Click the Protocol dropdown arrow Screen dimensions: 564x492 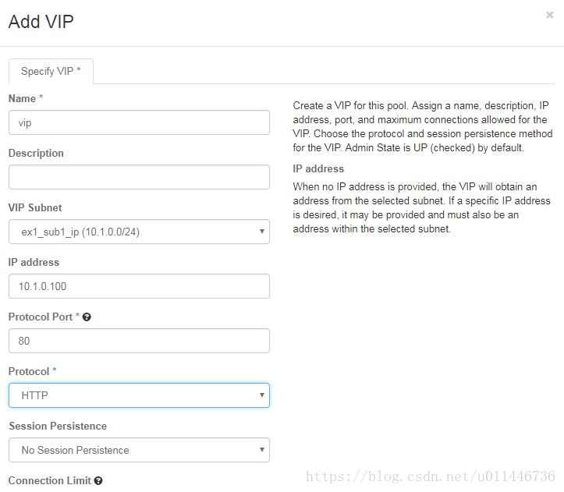click(262, 395)
